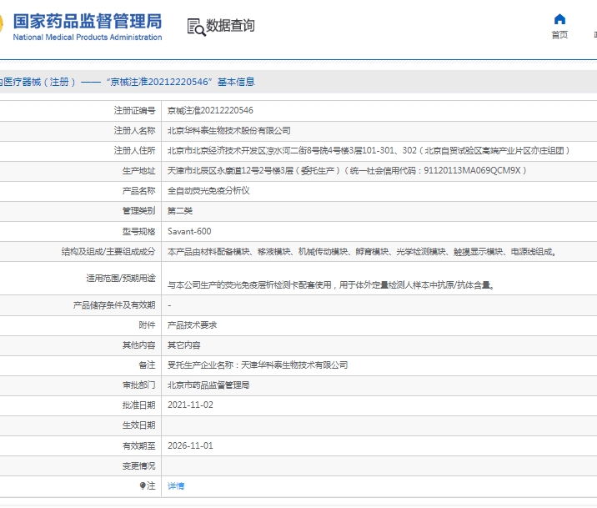Click the 产品储存条件及有效期 label

pyautogui.click(x=114, y=305)
